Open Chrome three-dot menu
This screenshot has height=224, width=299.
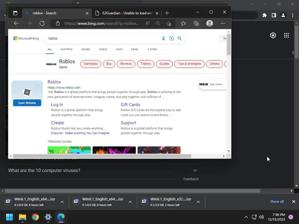pos(293,15)
